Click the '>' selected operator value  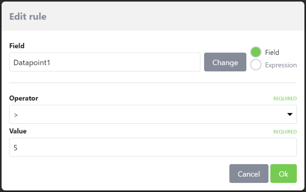(16, 115)
